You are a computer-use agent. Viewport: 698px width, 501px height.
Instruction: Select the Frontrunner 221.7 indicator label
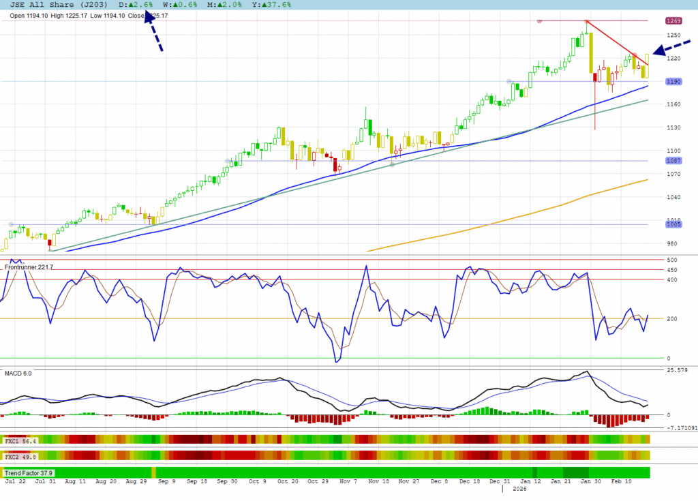click(29, 267)
